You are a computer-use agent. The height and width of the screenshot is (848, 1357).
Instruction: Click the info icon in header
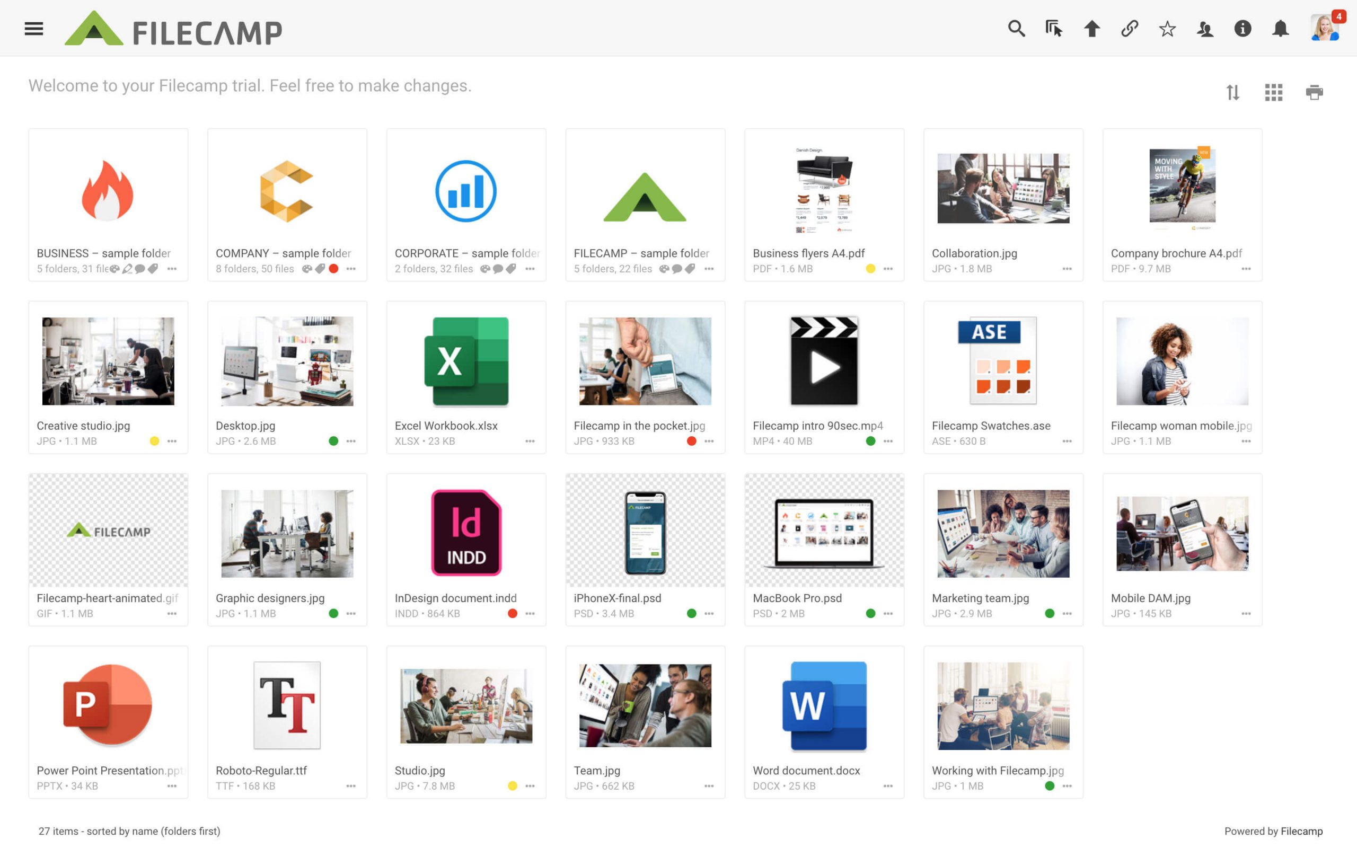coord(1243,29)
